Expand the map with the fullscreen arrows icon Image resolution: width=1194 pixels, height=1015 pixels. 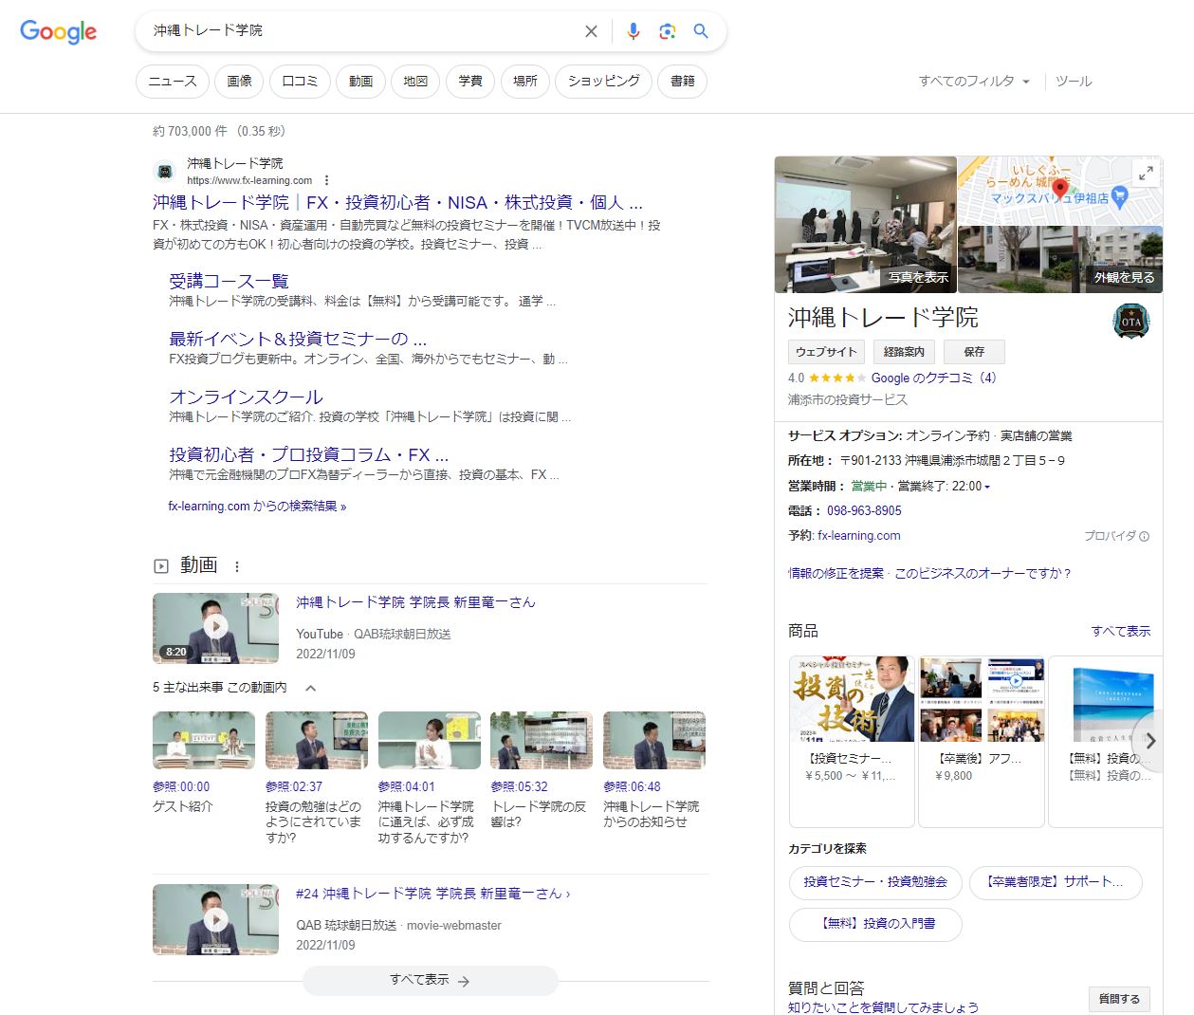1146,173
